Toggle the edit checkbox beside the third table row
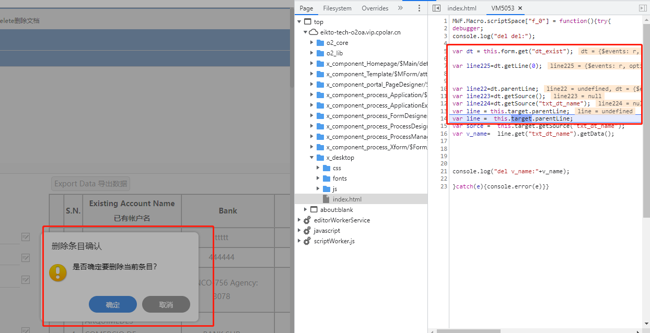This screenshot has width=650, height=333. tap(26, 280)
